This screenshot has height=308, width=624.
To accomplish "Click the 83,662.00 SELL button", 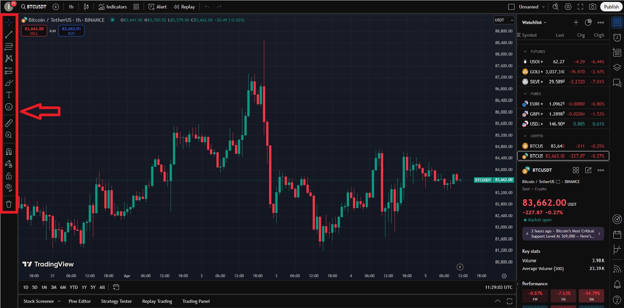I will (34, 31).
